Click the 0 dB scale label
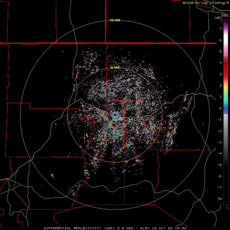Image resolution: width=230 pixels, height=230 pixels. tap(221, 108)
